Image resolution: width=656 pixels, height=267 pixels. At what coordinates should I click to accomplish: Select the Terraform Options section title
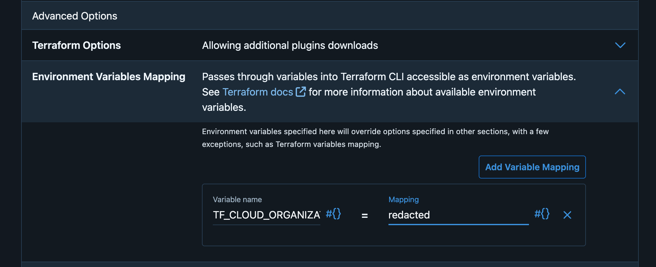pos(76,45)
